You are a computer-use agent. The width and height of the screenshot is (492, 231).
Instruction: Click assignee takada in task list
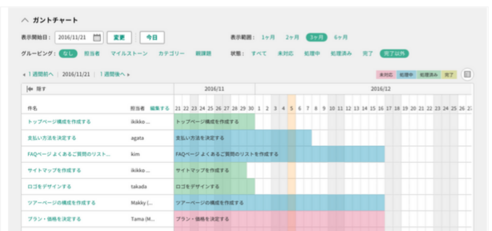point(139,187)
